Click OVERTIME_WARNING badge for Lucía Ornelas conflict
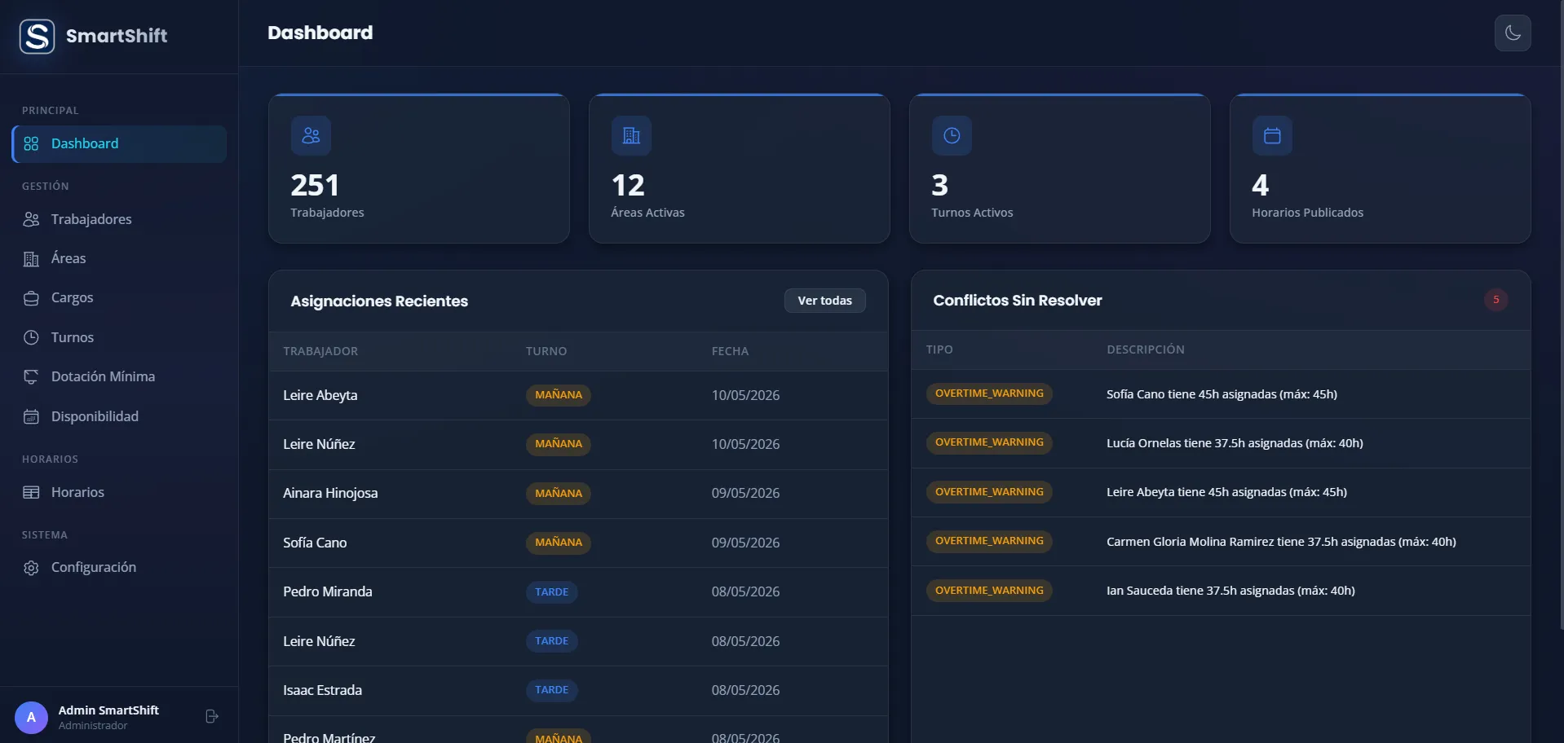This screenshot has height=743, width=1564. coord(989,442)
